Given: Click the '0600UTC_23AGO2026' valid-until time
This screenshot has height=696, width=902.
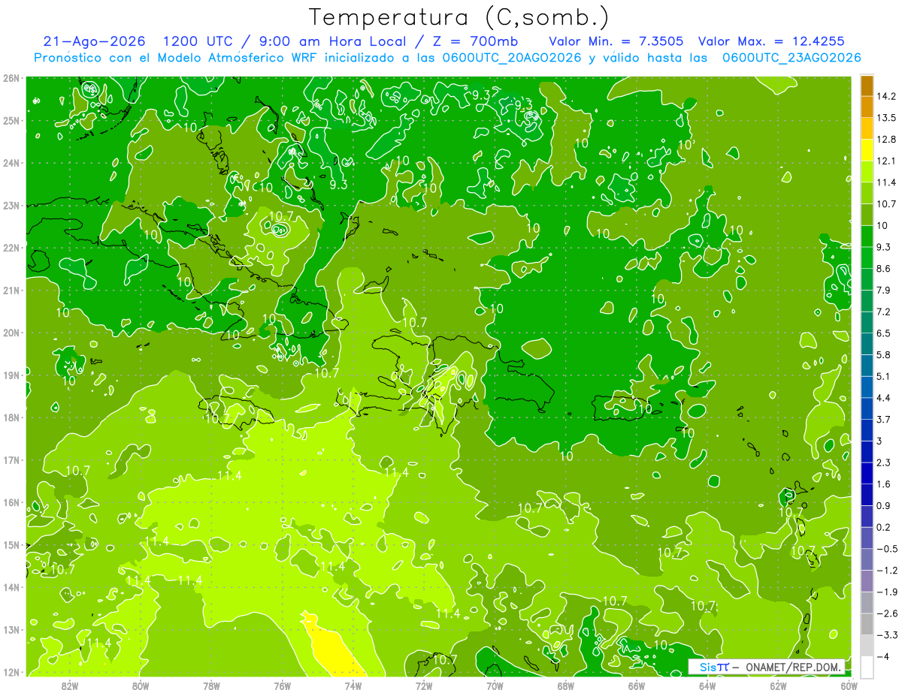Looking at the screenshot, I should [x=791, y=58].
